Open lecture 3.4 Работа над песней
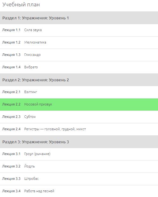Viewport: 158px width, 197px height. pyautogui.click(x=79, y=191)
